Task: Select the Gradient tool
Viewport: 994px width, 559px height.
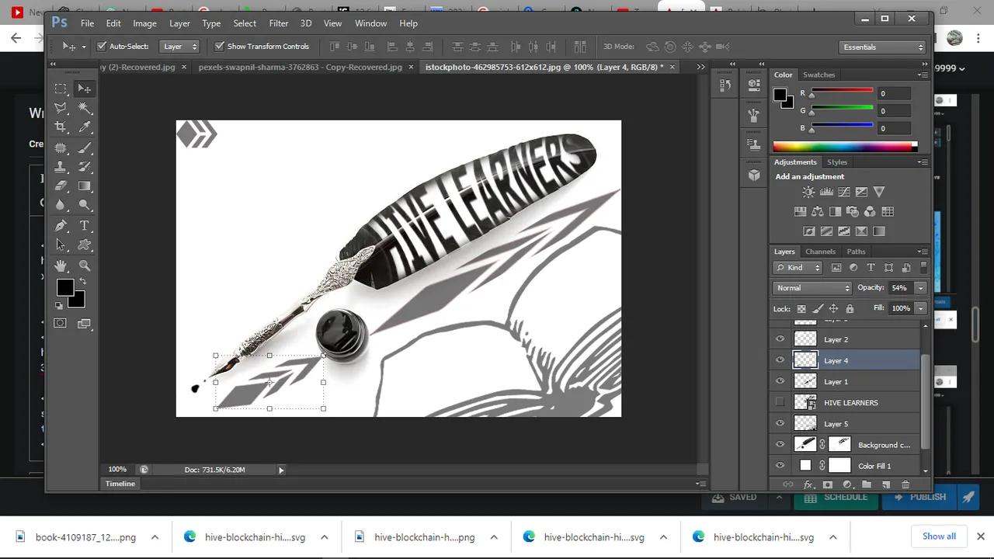Action: coord(85,186)
